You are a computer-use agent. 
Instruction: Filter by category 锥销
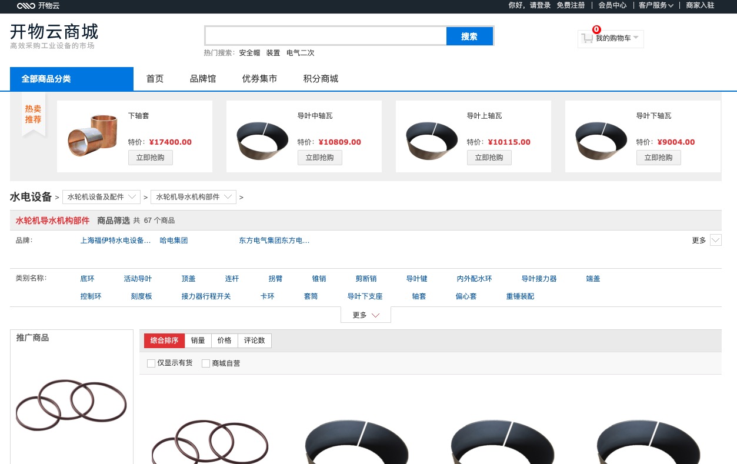coord(319,279)
